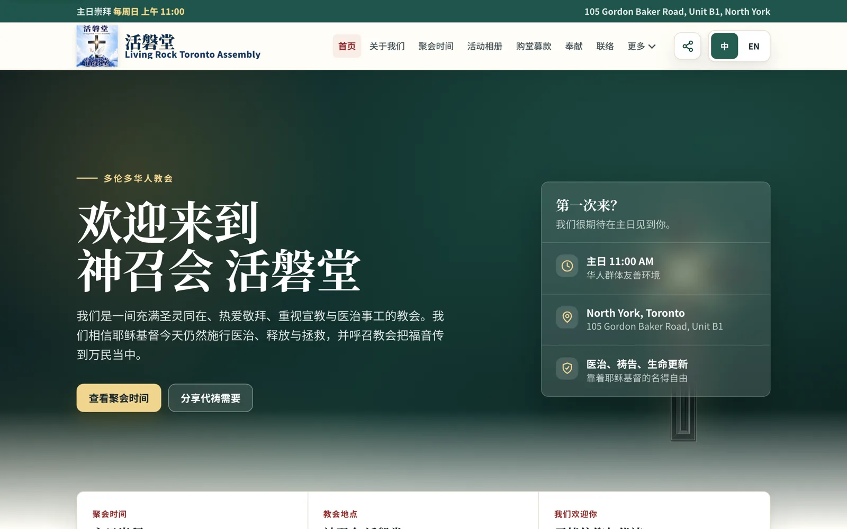
Task: Click 105 Gordon Baker Road, Unit B1 in card
Action: 654,326
